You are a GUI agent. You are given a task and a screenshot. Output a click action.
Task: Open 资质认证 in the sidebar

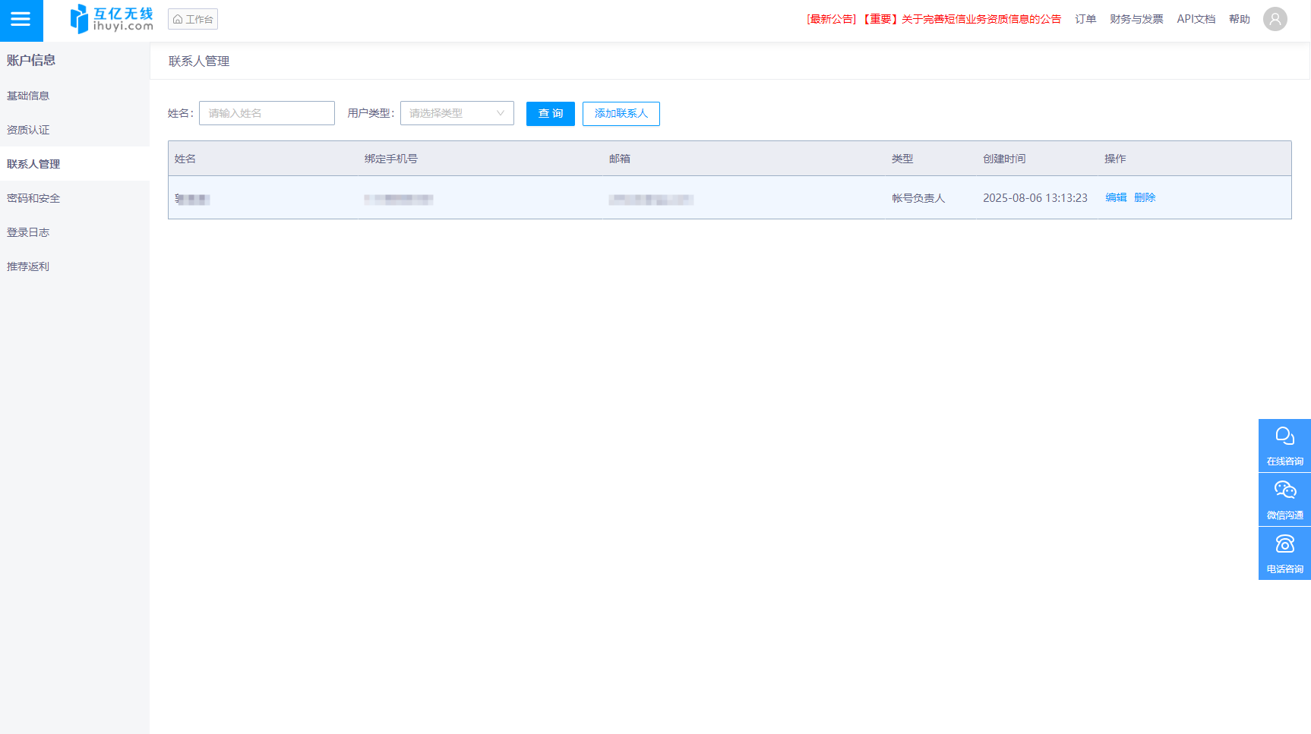point(28,130)
